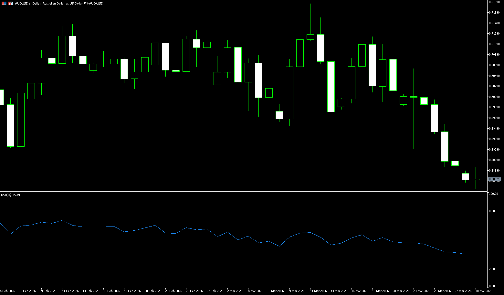Click the RSI 20.00 oversold level label

click(x=493, y=269)
